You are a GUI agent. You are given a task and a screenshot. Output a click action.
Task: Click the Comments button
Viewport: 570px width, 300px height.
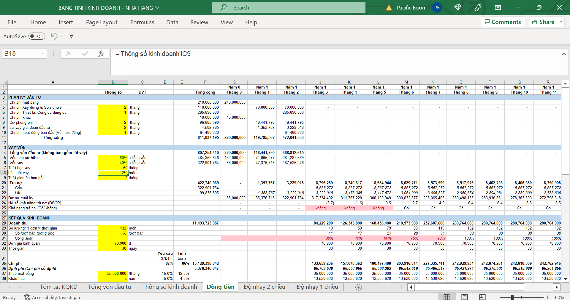pos(503,22)
